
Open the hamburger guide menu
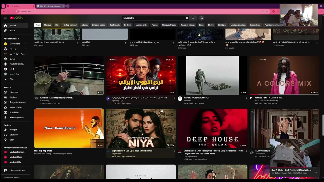coord(5,18)
